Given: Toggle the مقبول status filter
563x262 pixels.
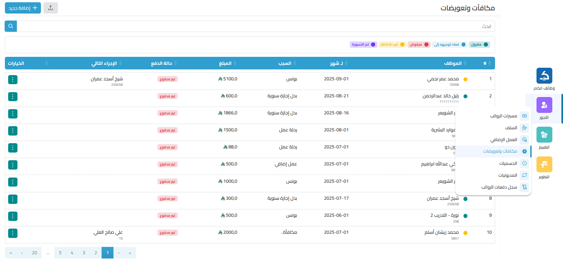Looking at the screenshot, I should click(479, 45).
